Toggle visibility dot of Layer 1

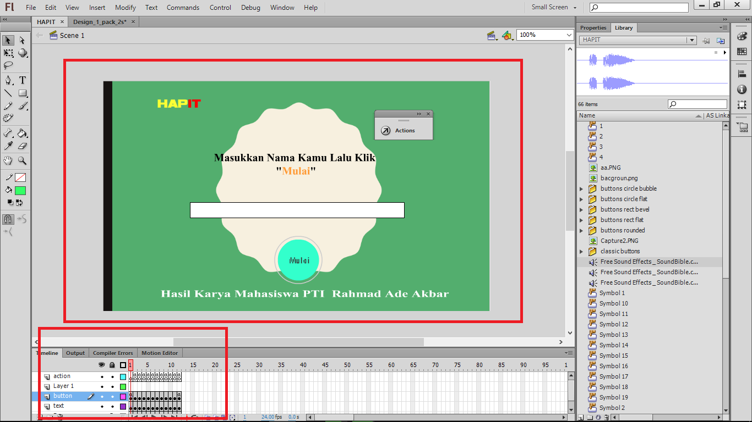tap(101, 387)
